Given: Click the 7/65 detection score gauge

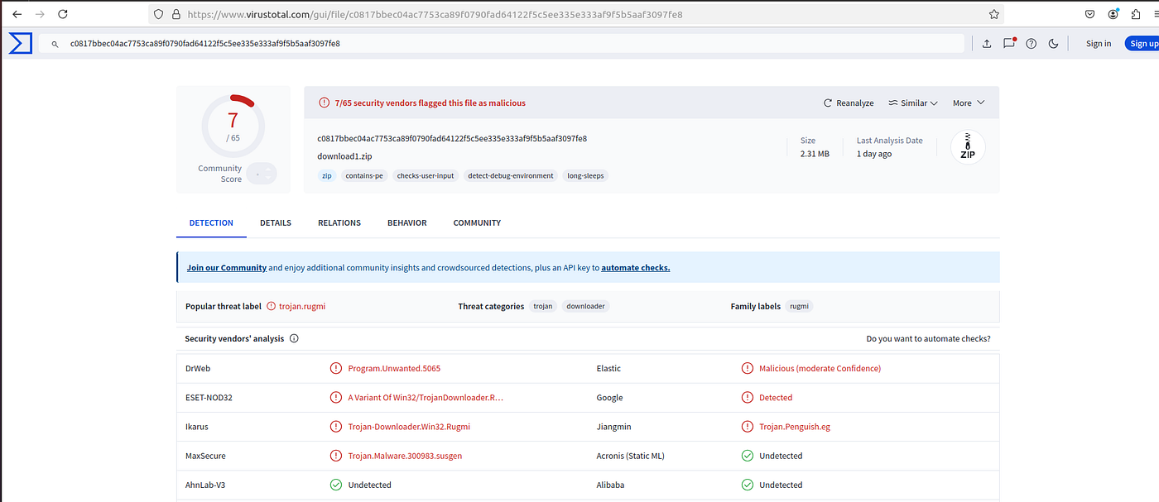Looking at the screenshot, I should point(233,126).
